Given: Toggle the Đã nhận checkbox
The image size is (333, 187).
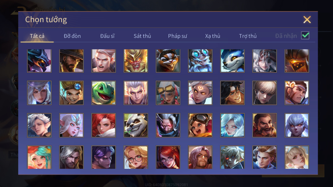Looking at the screenshot, I should (305, 35).
